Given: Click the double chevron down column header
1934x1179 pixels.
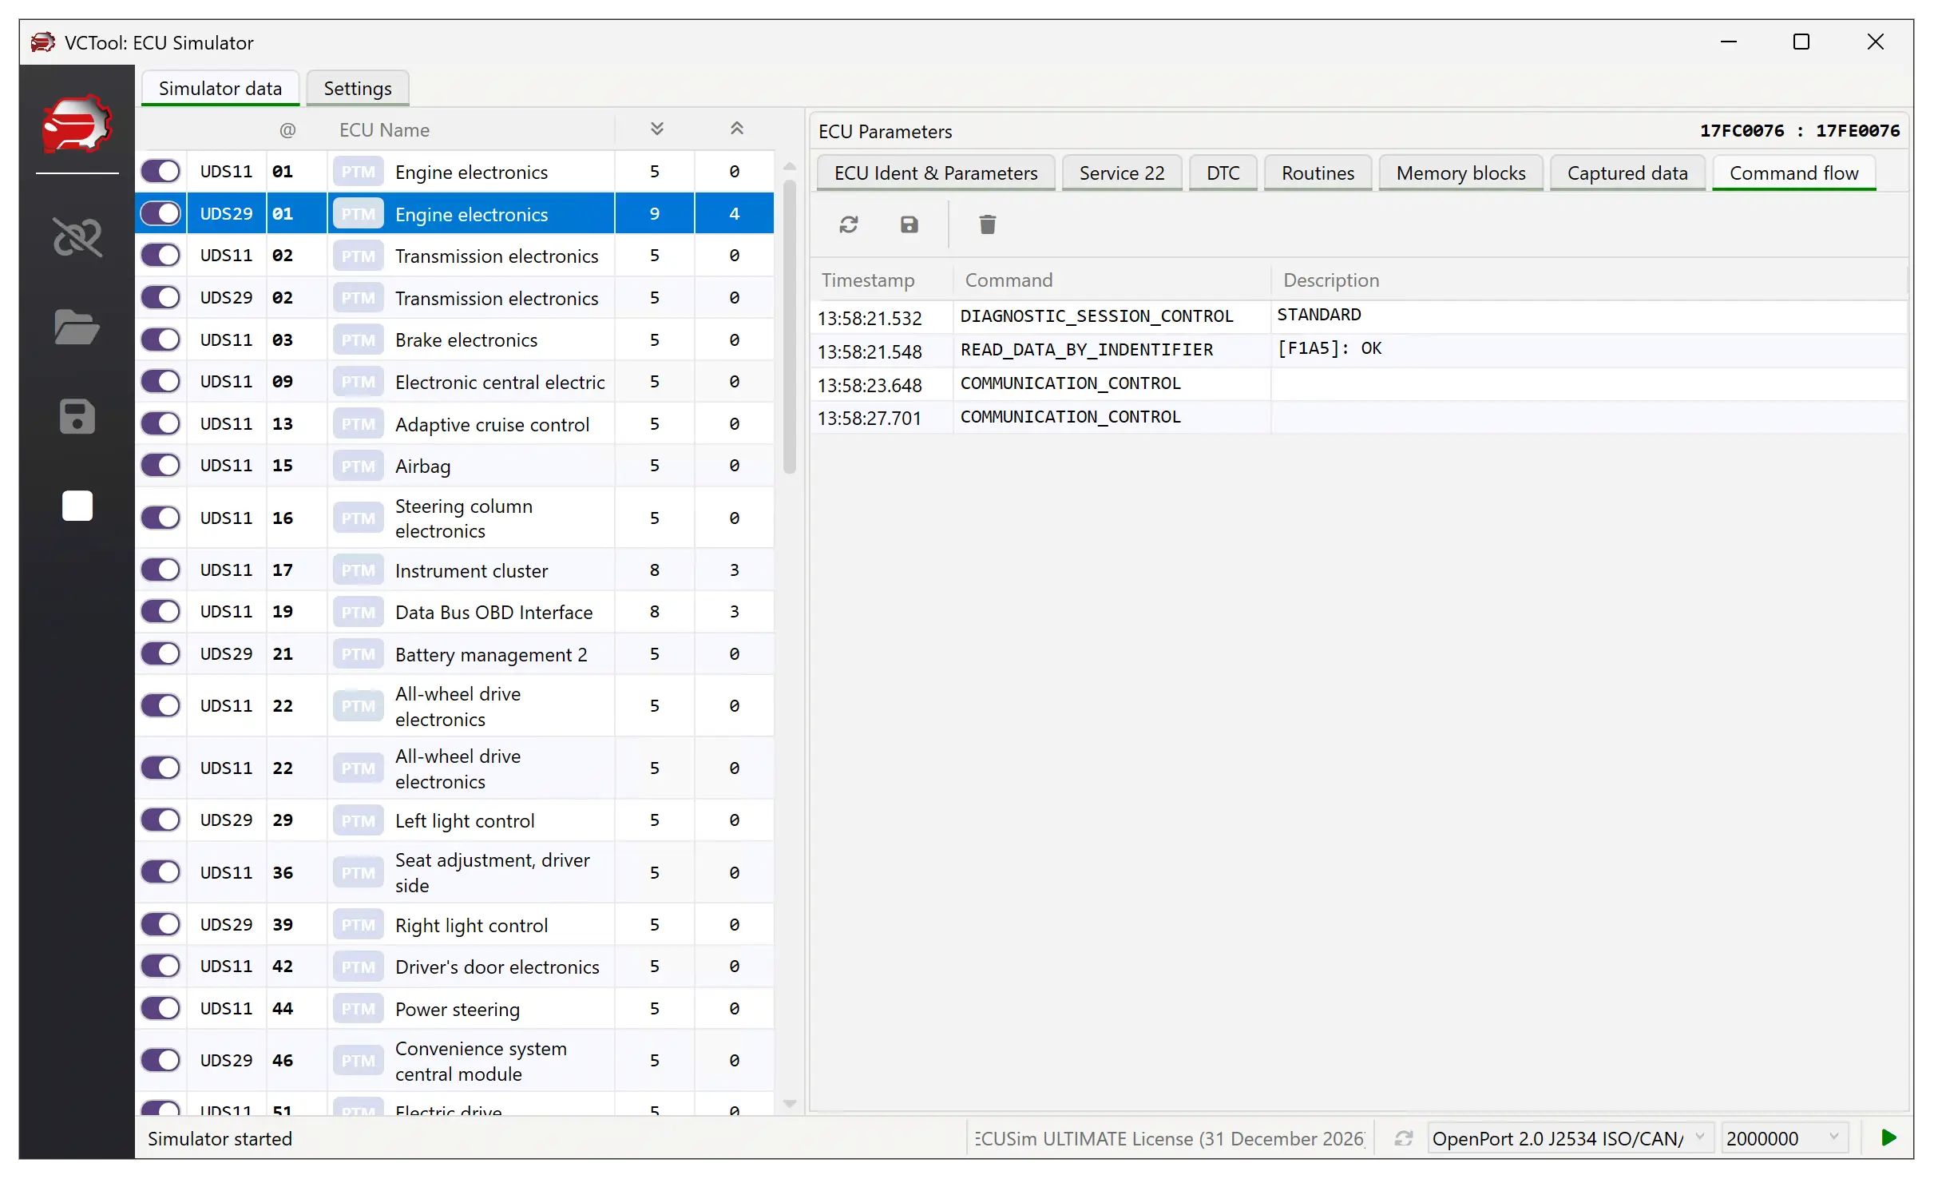Looking at the screenshot, I should tap(656, 129).
